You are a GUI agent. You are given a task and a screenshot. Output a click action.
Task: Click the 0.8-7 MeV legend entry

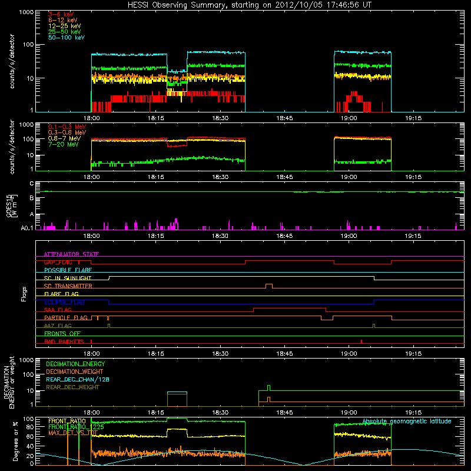pyautogui.click(x=64, y=139)
